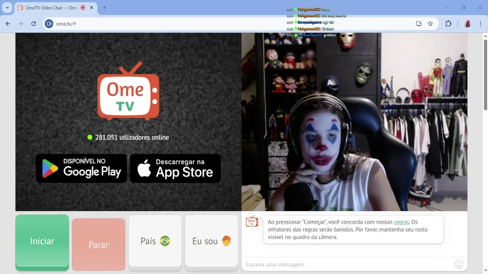Open the browser extensions puzzle icon

(448, 24)
